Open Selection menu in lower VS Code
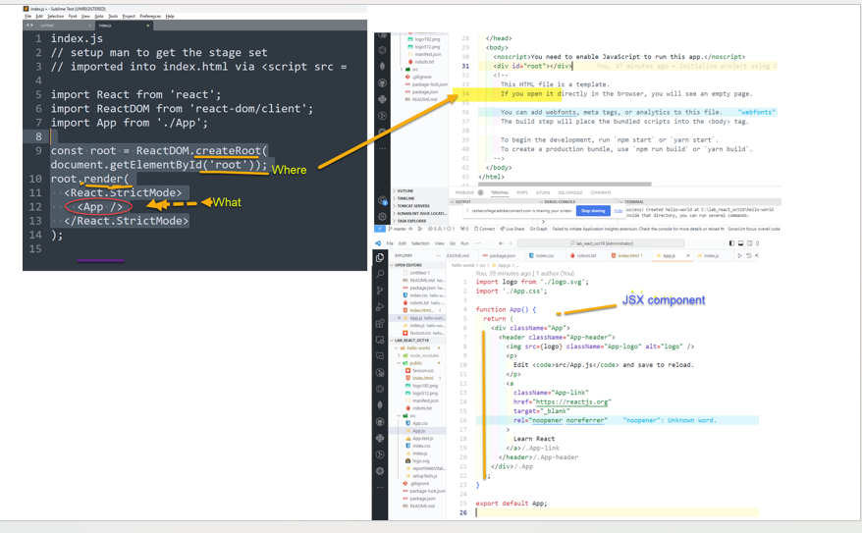This screenshot has height=533, width=862. point(420,242)
